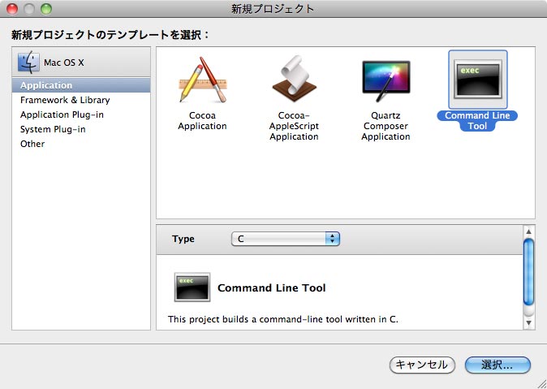Click the project description sentence
Image resolution: width=547 pixels, height=389 pixels.
click(x=283, y=319)
